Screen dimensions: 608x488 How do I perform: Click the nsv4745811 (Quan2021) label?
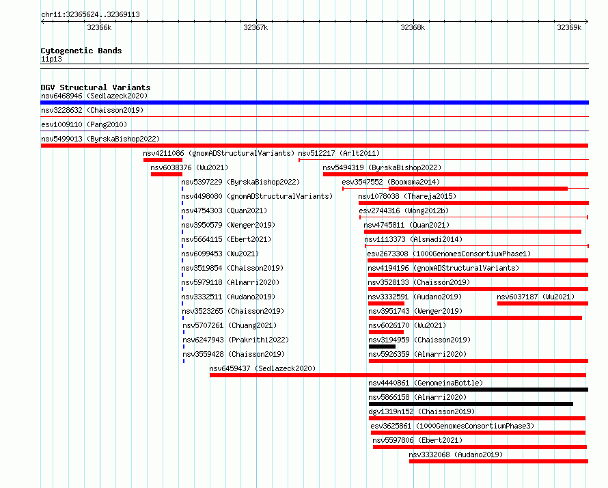[406, 225]
